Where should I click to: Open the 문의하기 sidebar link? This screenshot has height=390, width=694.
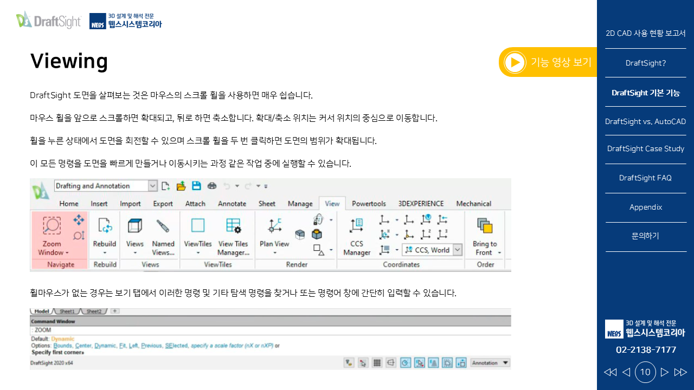[x=646, y=236]
